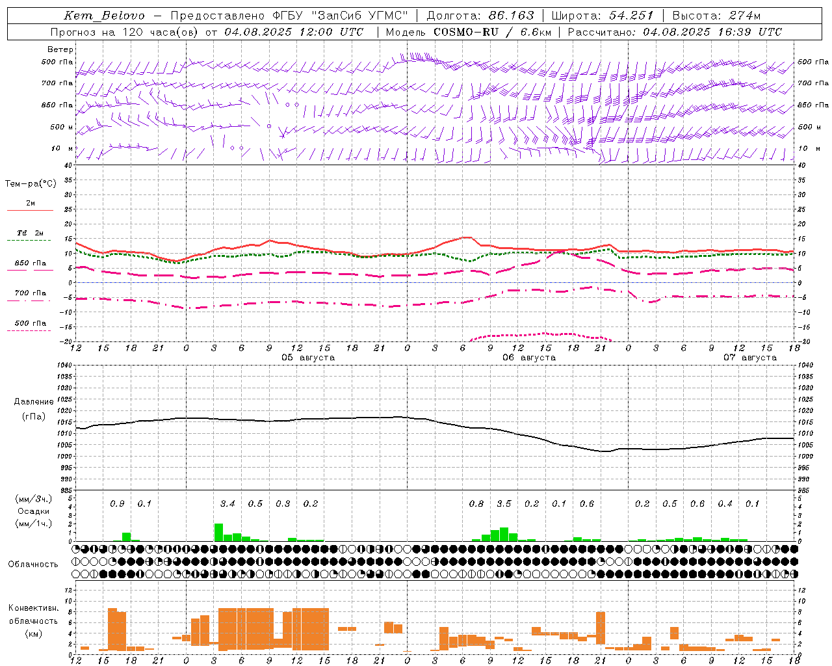This screenshot has width=832, height=666.
Task: Click the Модель COSMO-RU / 6.6км text
Action: (468, 32)
